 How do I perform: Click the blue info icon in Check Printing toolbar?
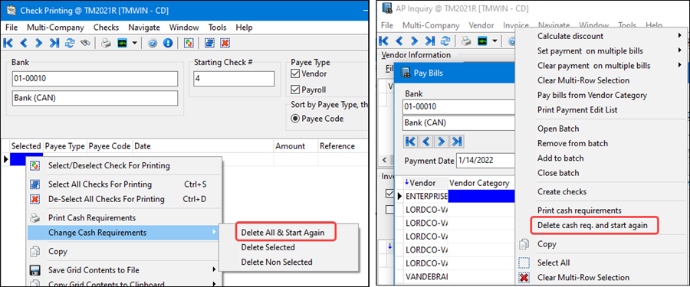(167, 43)
